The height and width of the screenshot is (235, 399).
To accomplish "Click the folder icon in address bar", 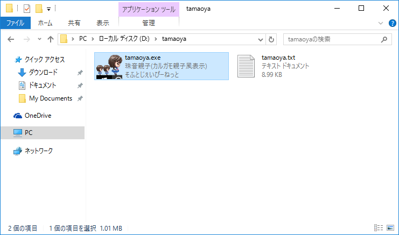I will (x=64, y=39).
